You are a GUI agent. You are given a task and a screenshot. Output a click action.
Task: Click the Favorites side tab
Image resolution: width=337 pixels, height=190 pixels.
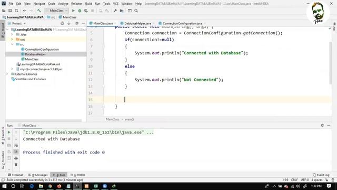click(x=3, y=136)
